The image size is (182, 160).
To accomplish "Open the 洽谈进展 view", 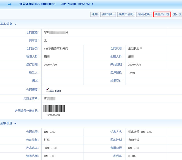I will [144, 14].
